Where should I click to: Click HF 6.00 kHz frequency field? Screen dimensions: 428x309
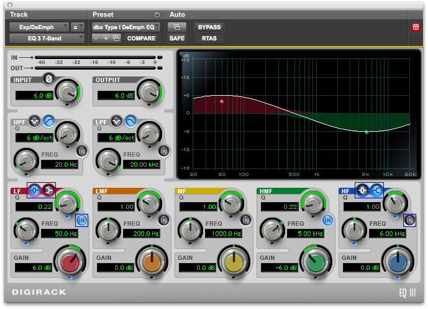tap(388, 234)
